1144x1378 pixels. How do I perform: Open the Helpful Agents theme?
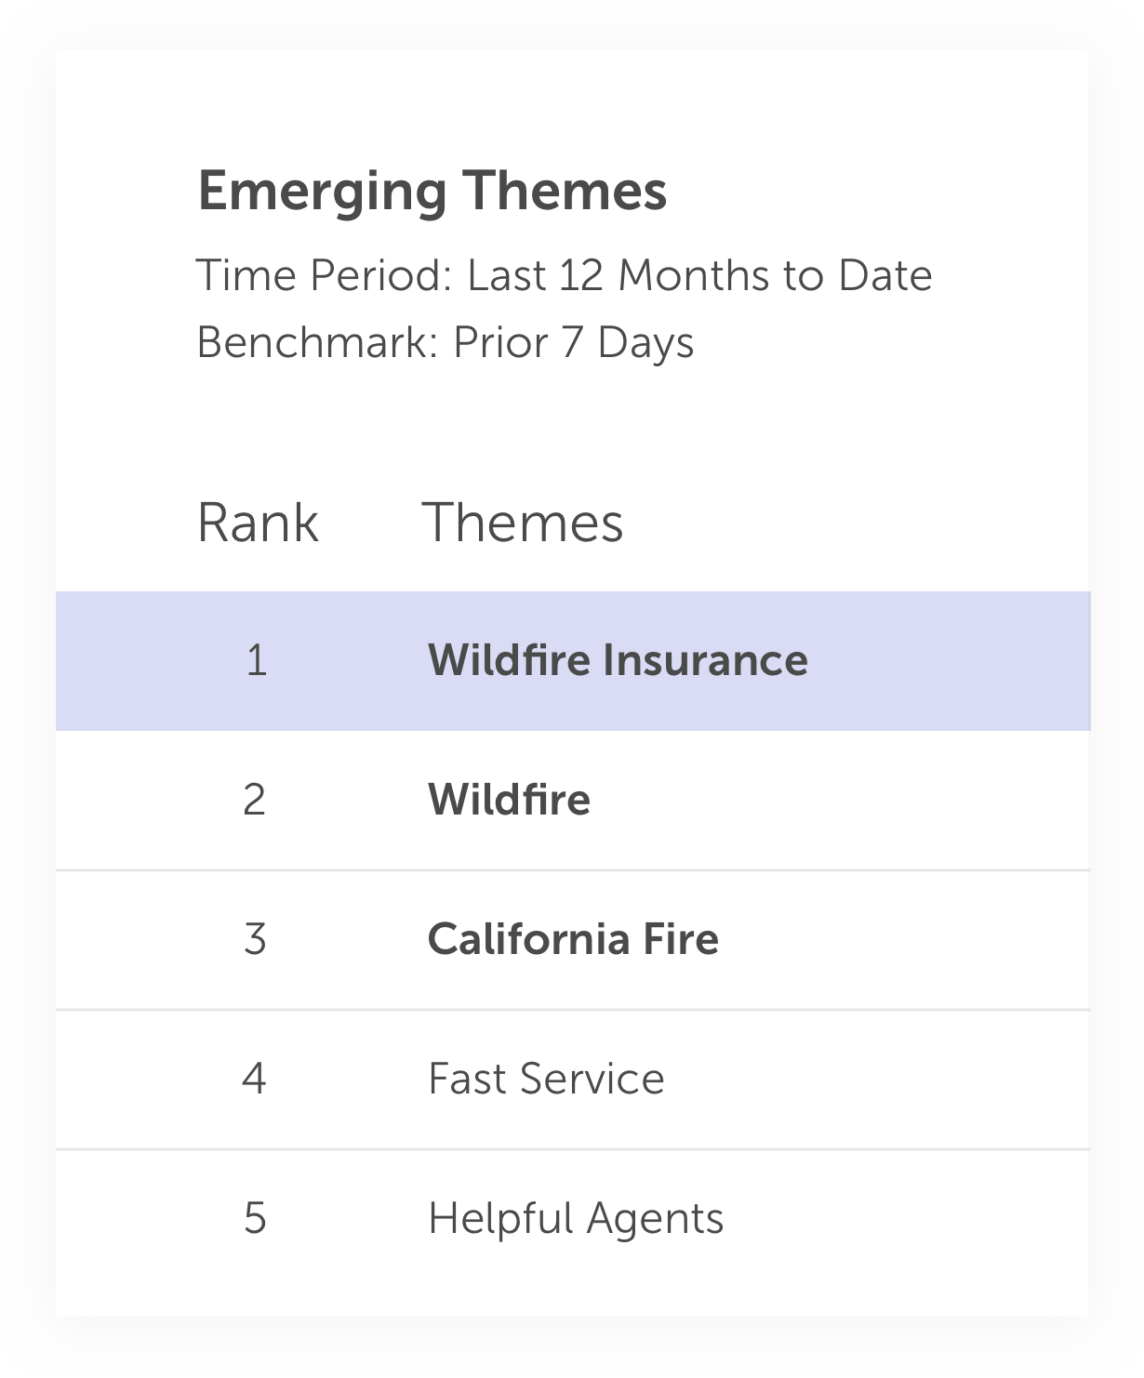click(576, 1218)
